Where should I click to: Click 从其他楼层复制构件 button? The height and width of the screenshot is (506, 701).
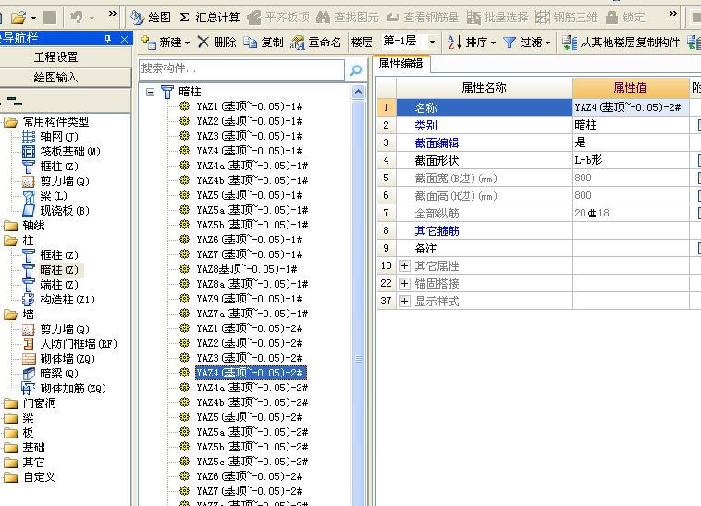tap(621, 43)
